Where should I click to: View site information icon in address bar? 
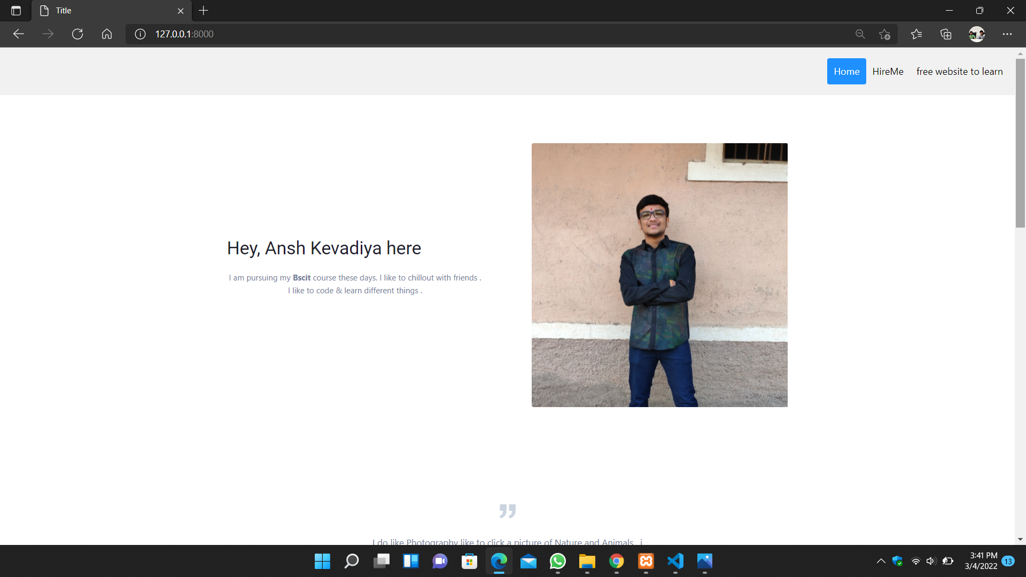(x=140, y=34)
